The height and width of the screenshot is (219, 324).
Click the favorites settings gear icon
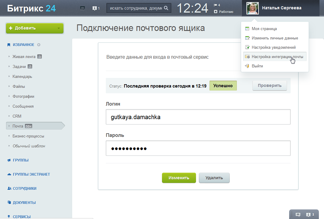point(39,45)
